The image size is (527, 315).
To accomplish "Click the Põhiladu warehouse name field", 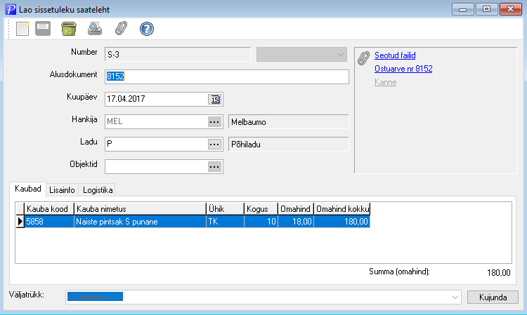I will pos(289,145).
